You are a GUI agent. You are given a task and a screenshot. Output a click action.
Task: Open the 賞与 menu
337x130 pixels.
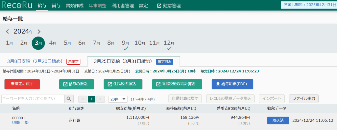tap(56, 6)
